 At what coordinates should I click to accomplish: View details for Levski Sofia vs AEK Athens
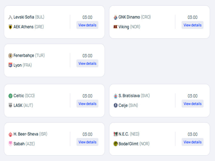[87, 25]
